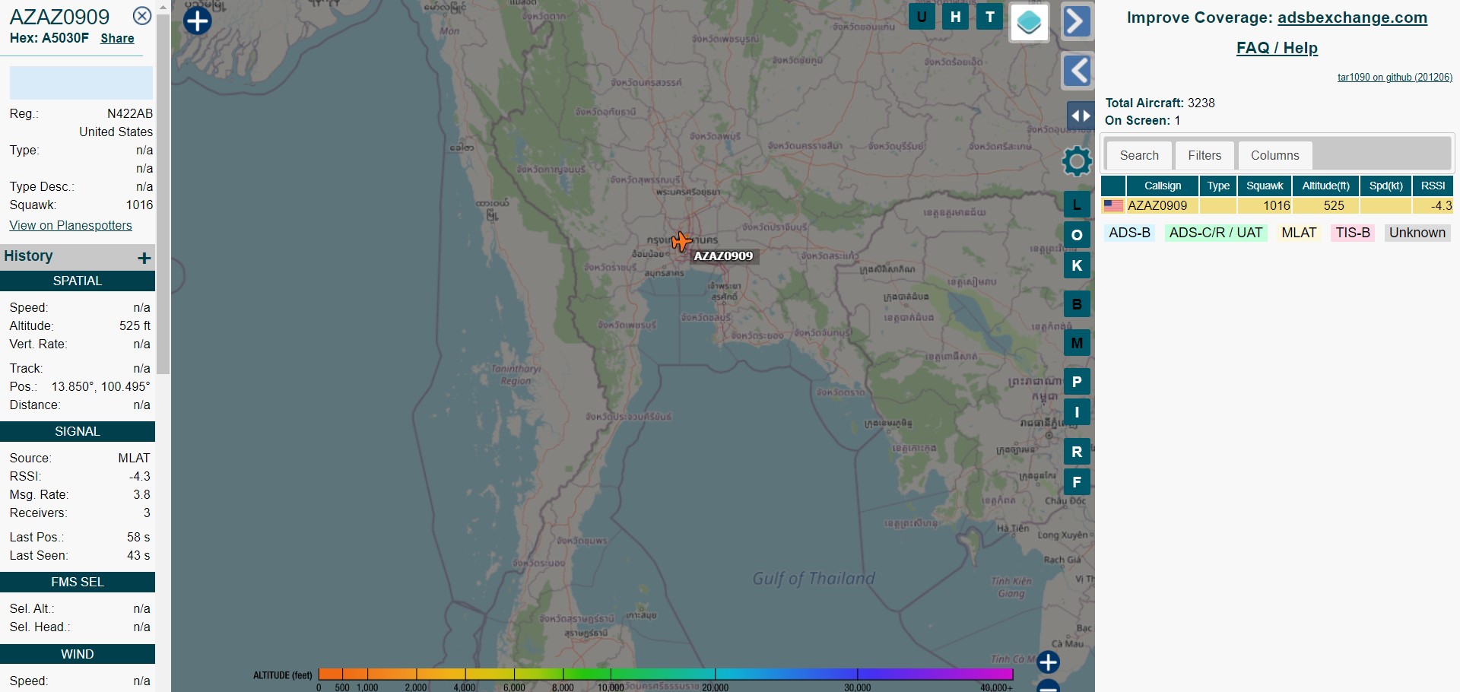
Task: Click the MLAT source value
Action: coord(134,458)
